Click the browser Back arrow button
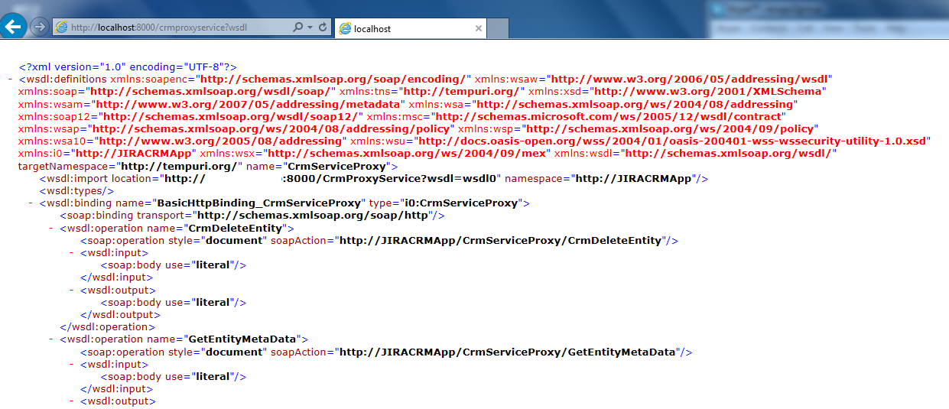This screenshot has height=409, width=949. 14,27
